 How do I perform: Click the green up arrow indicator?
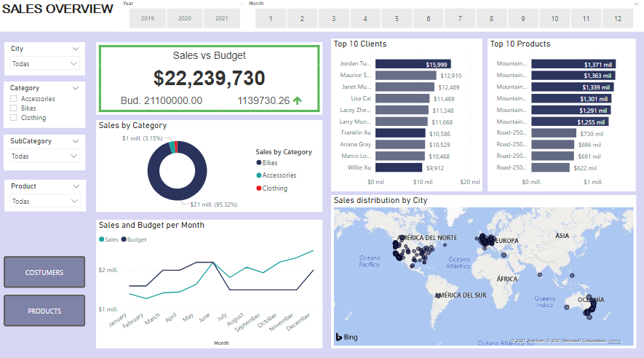(x=297, y=100)
